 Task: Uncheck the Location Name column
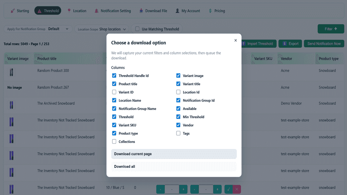click(114, 100)
